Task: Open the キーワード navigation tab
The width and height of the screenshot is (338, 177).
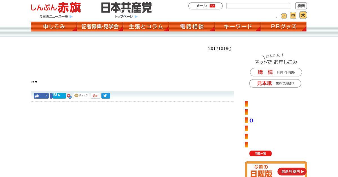Action: [x=237, y=26]
